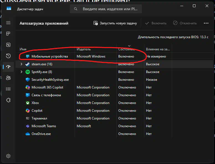
Task: Open the App history page icon
Action: [x=8, y=56]
